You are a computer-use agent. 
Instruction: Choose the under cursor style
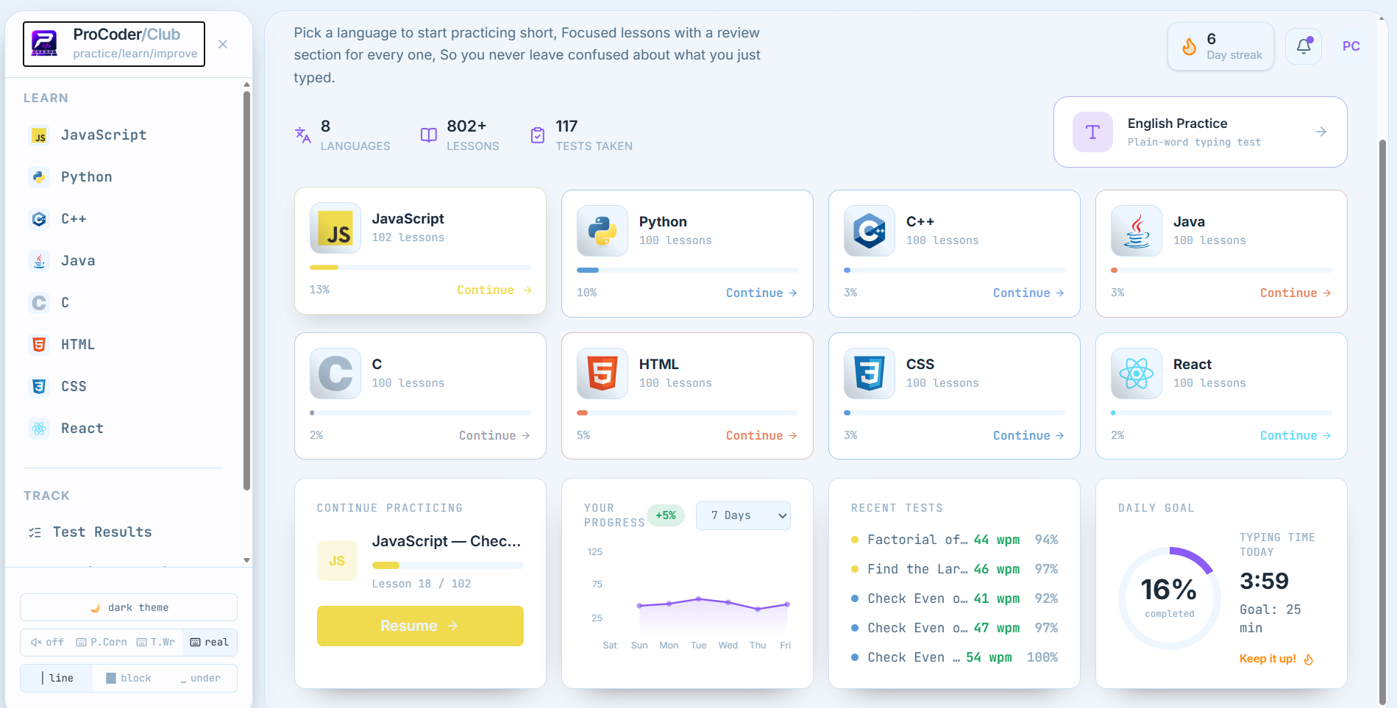[x=200, y=678]
